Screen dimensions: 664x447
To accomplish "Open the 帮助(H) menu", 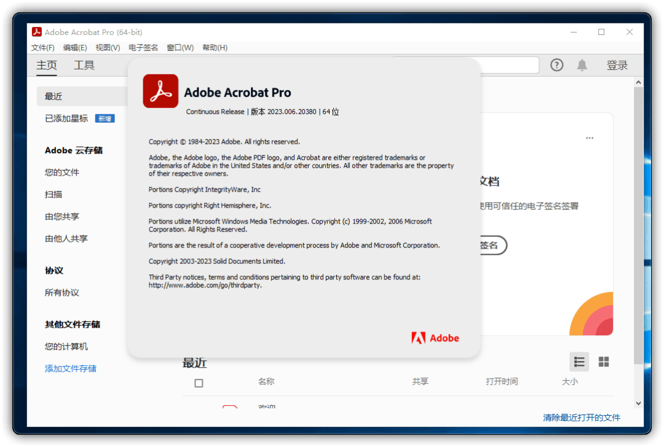I will click(215, 48).
